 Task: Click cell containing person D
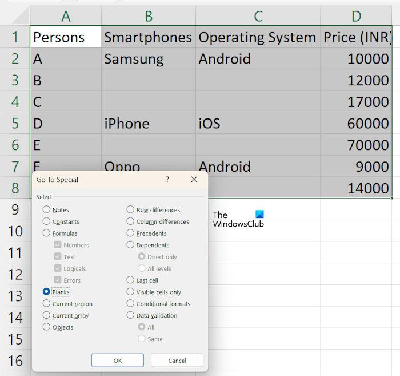click(x=66, y=124)
